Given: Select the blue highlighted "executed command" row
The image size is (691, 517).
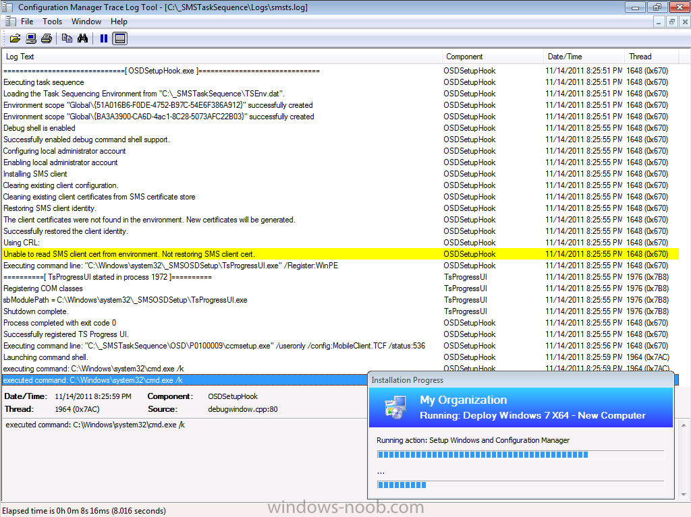Looking at the screenshot, I should pos(185,380).
